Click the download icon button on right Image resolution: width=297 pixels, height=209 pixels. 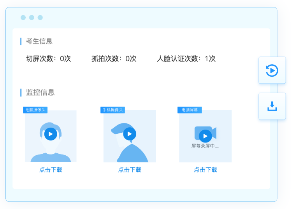[272, 106]
